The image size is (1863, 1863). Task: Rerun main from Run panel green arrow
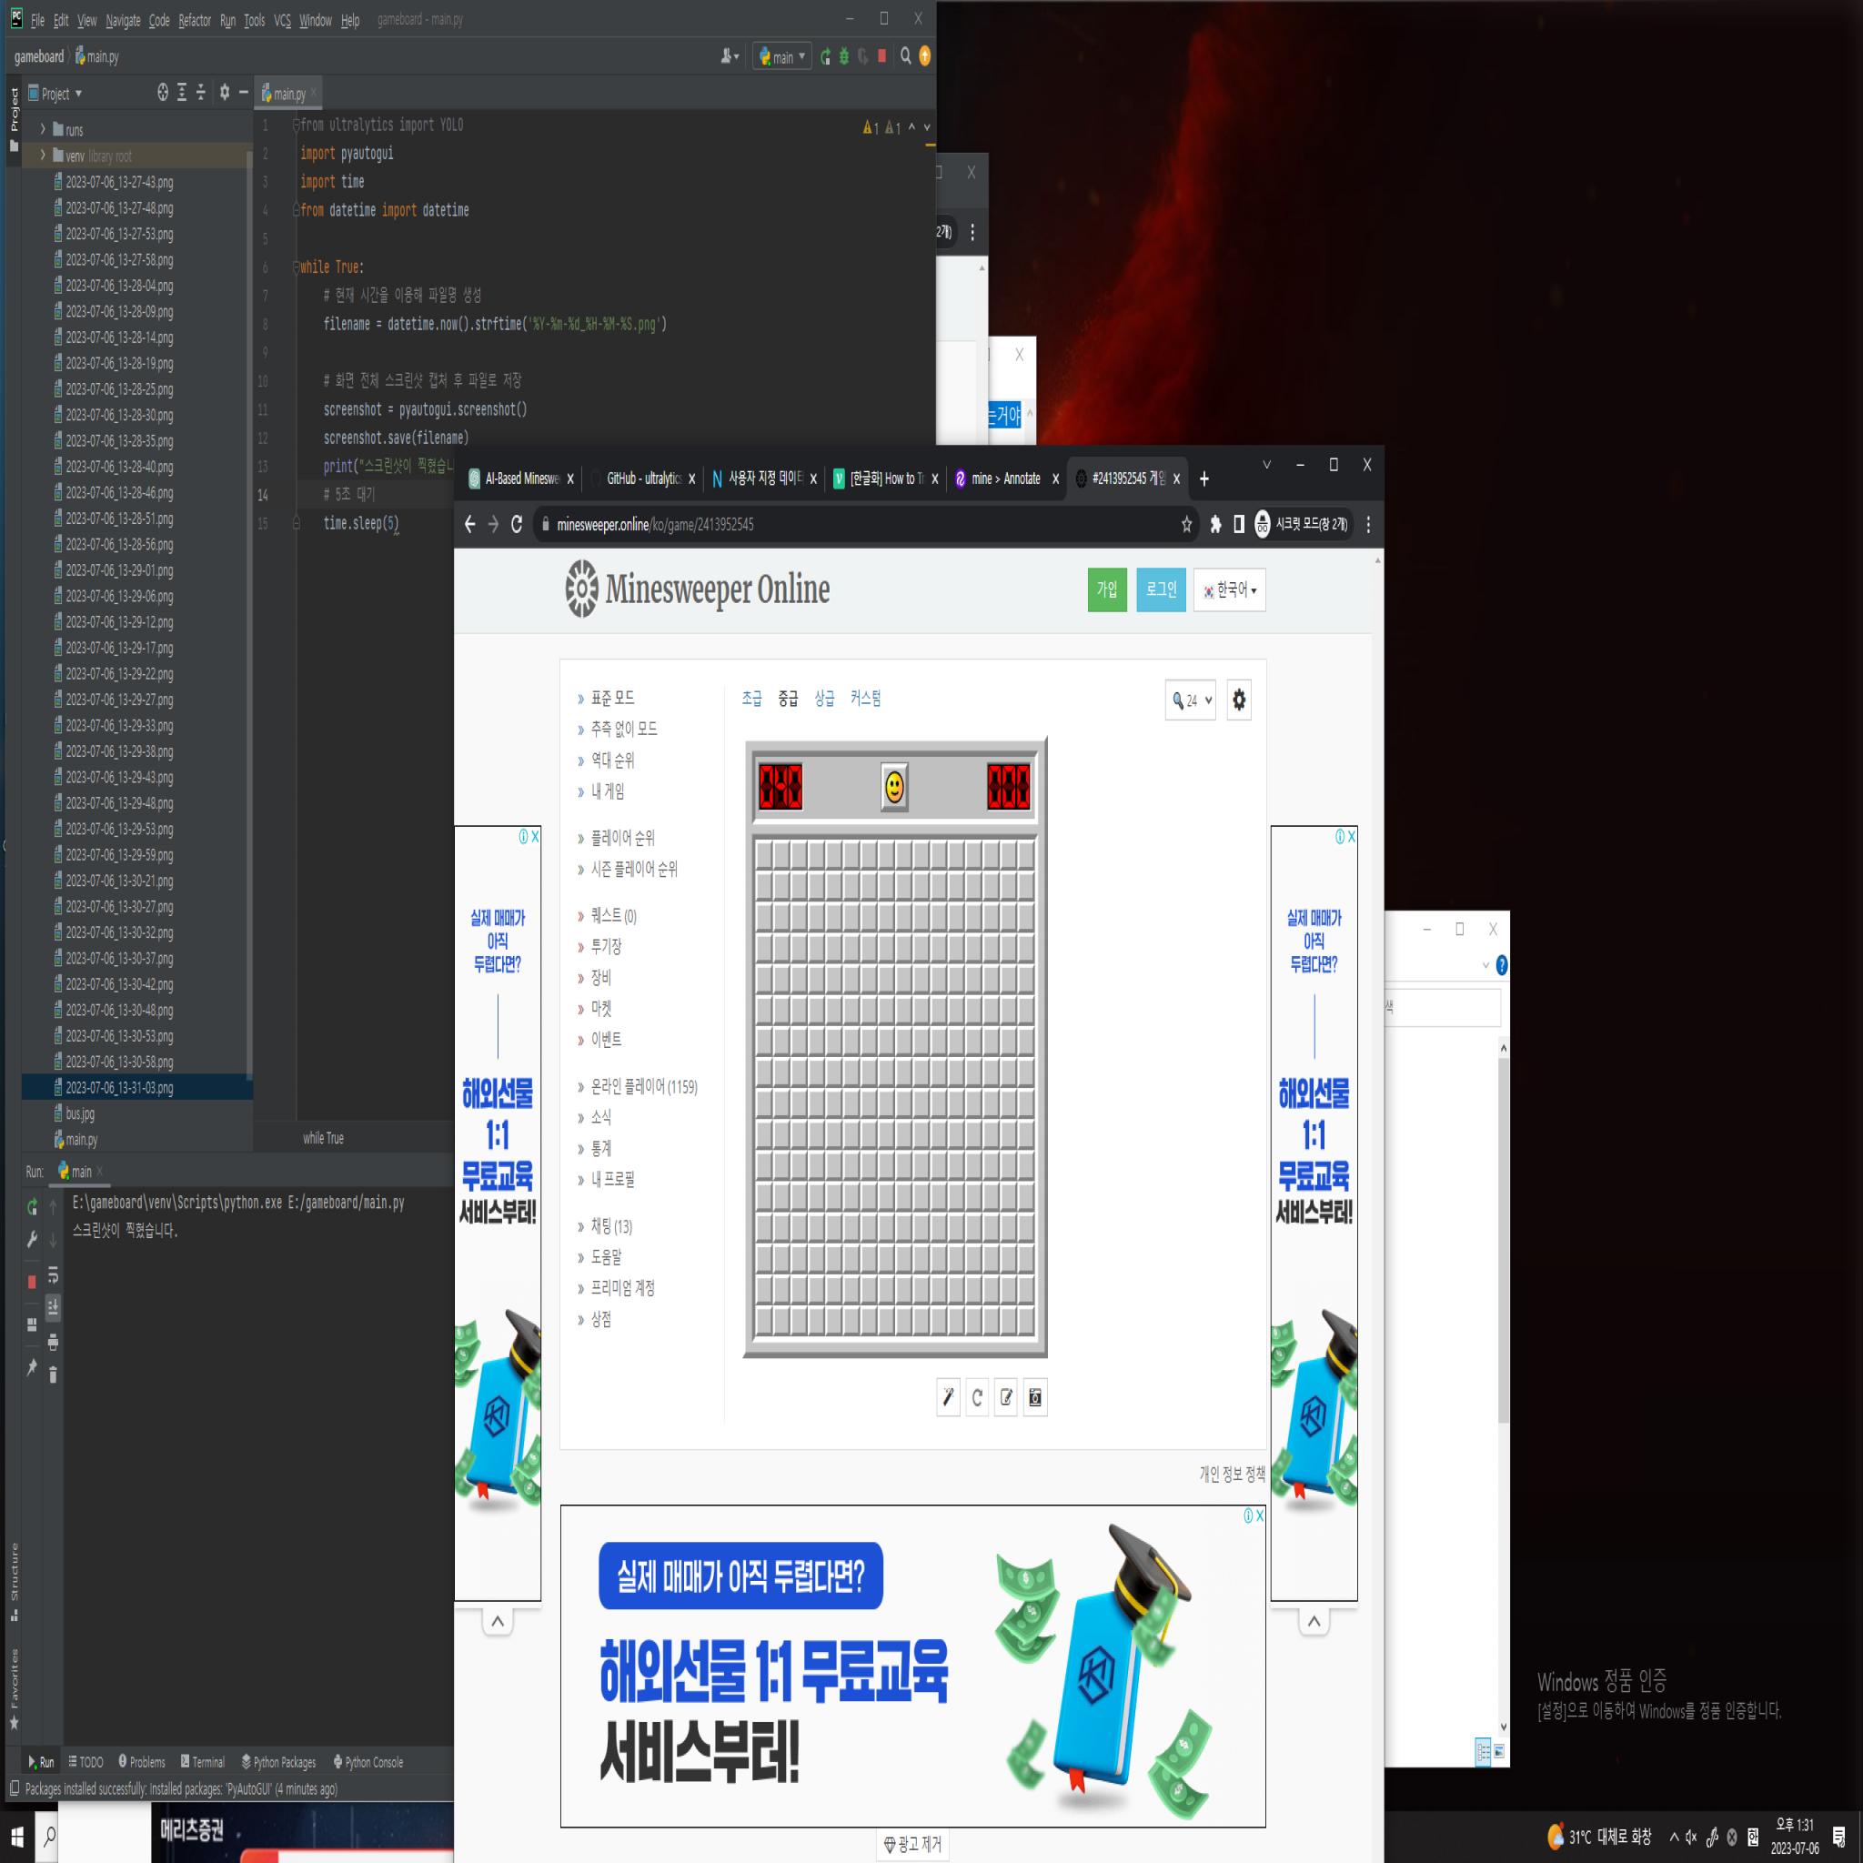[x=33, y=1206]
